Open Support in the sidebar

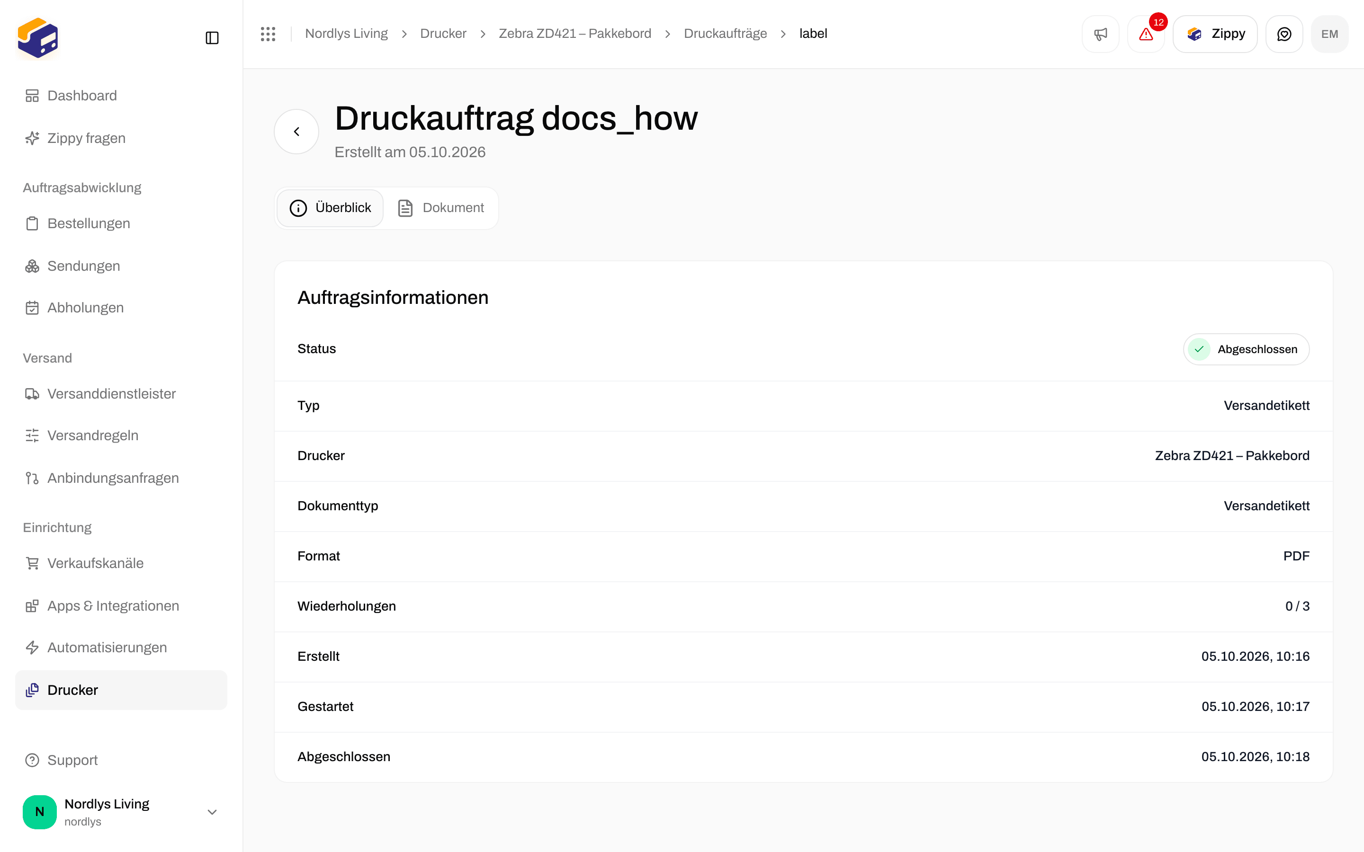121,760
